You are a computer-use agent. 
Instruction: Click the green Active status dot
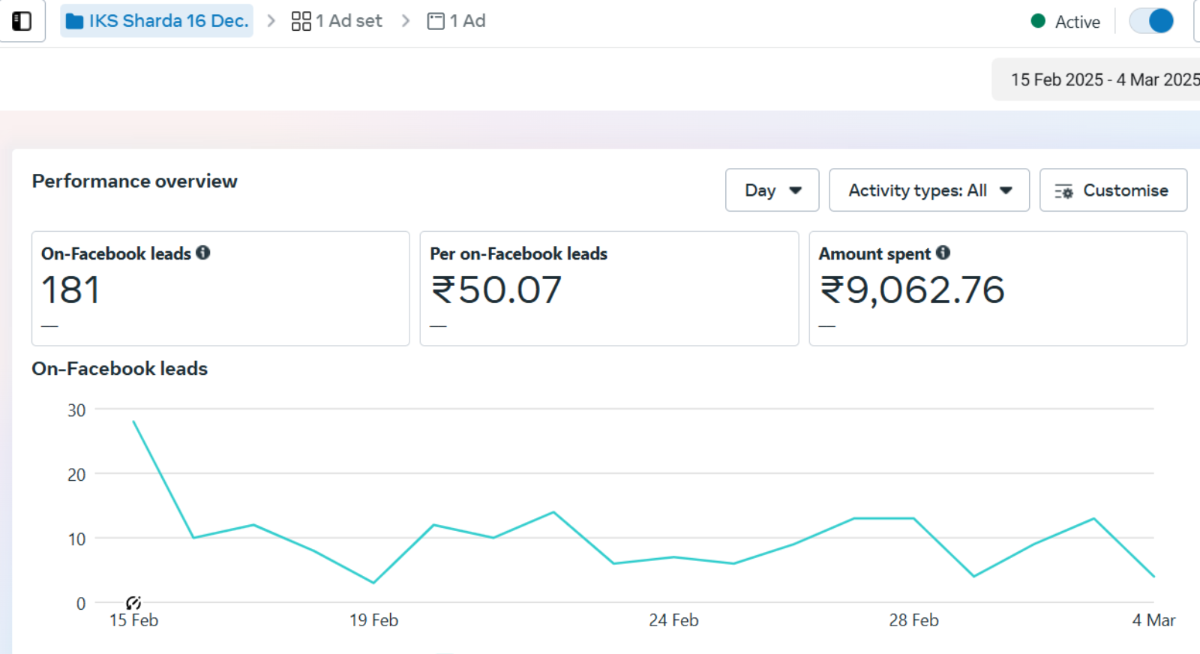pos(1038,21)
